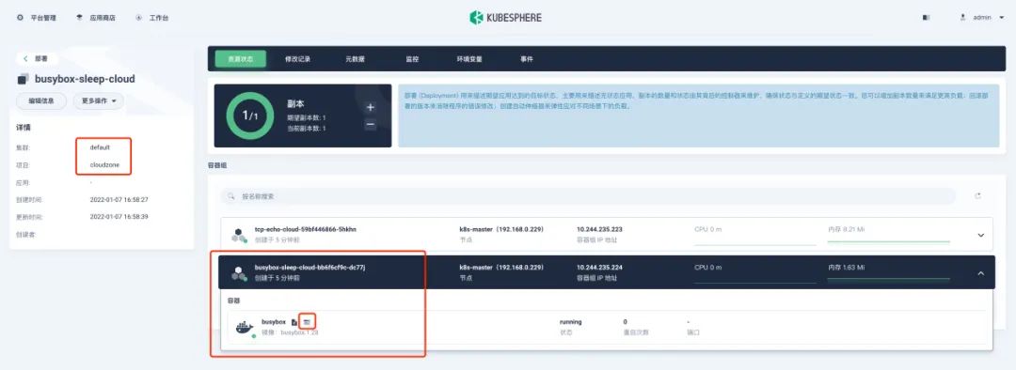Click the tcp-echo-cloud pod IP 10.244.235.223
Image resolution: width=1016 pixels, height=370 pixels.
pyautogui.click(x=600, y=229)
